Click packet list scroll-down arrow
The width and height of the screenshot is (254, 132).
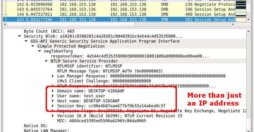249,20
